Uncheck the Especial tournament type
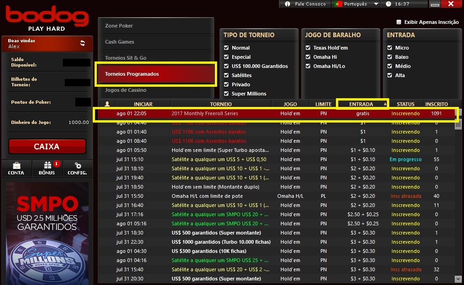This screenshot has height=285, width=464. (226, 57)
